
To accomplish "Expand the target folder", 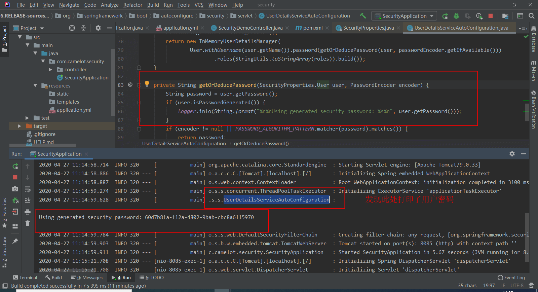I will point(20,126).
